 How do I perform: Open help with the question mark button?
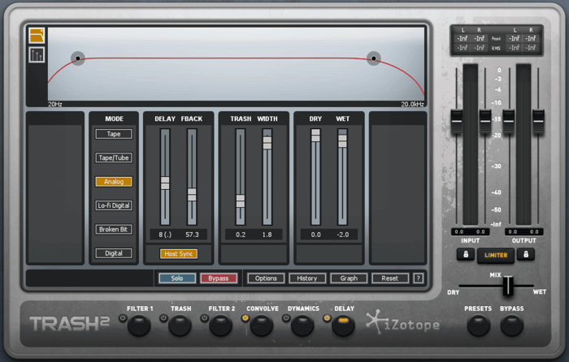pyautogui.click(x=418, y=278)
